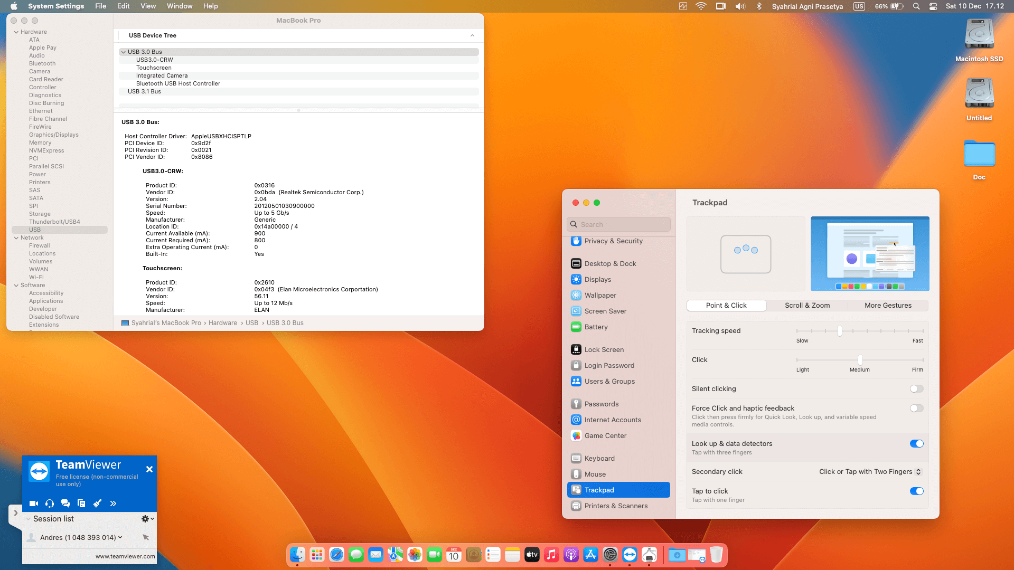Switch to the Scroll & Zoom tab
This screenshot has height=570, width=1014.
807,306
